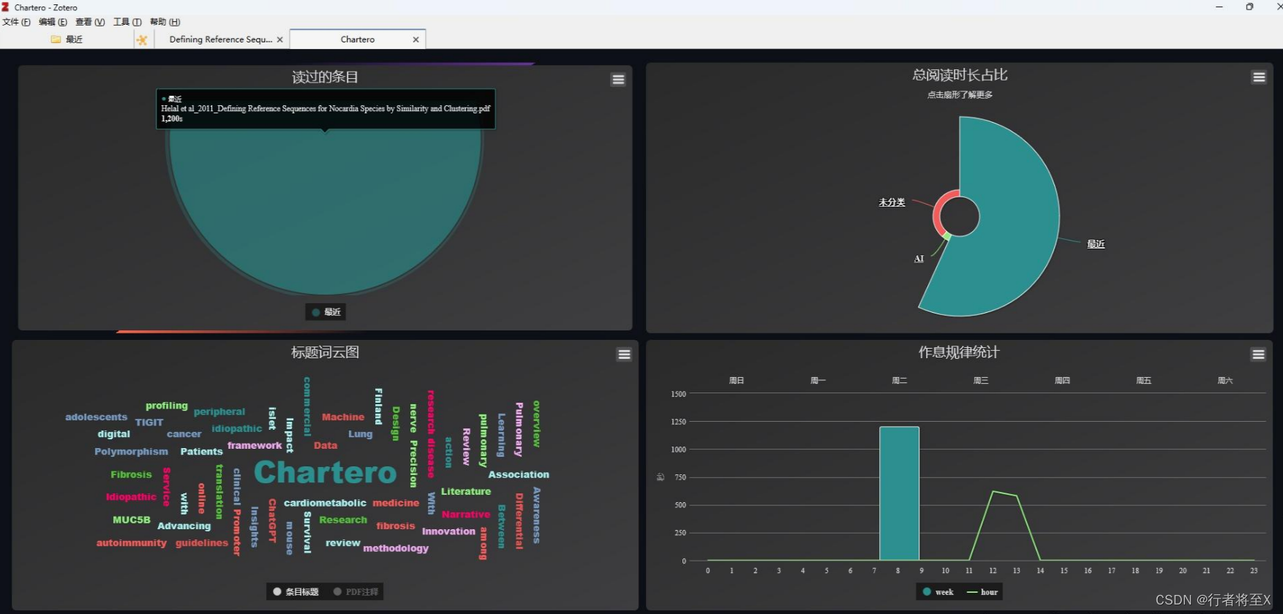The width and height of the screenshot is (1283, 614).
Task: Click the large teal 最近 sector of donut
Action: pos(1017,219)
